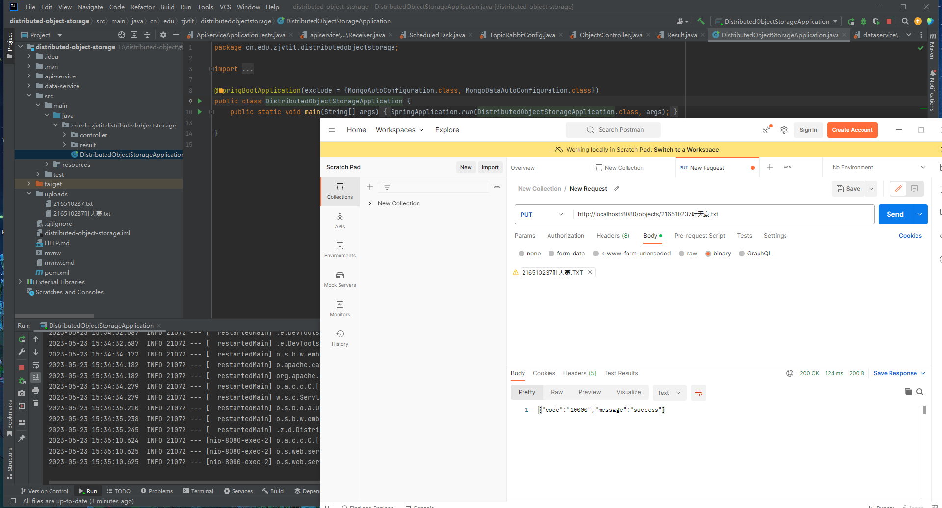Expand the New Collection tree item

tap(370, 203)
